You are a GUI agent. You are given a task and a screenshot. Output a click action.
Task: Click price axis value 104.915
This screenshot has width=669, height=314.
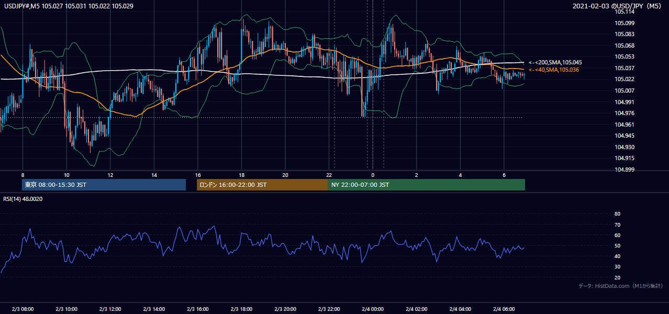tap(625, 158)
